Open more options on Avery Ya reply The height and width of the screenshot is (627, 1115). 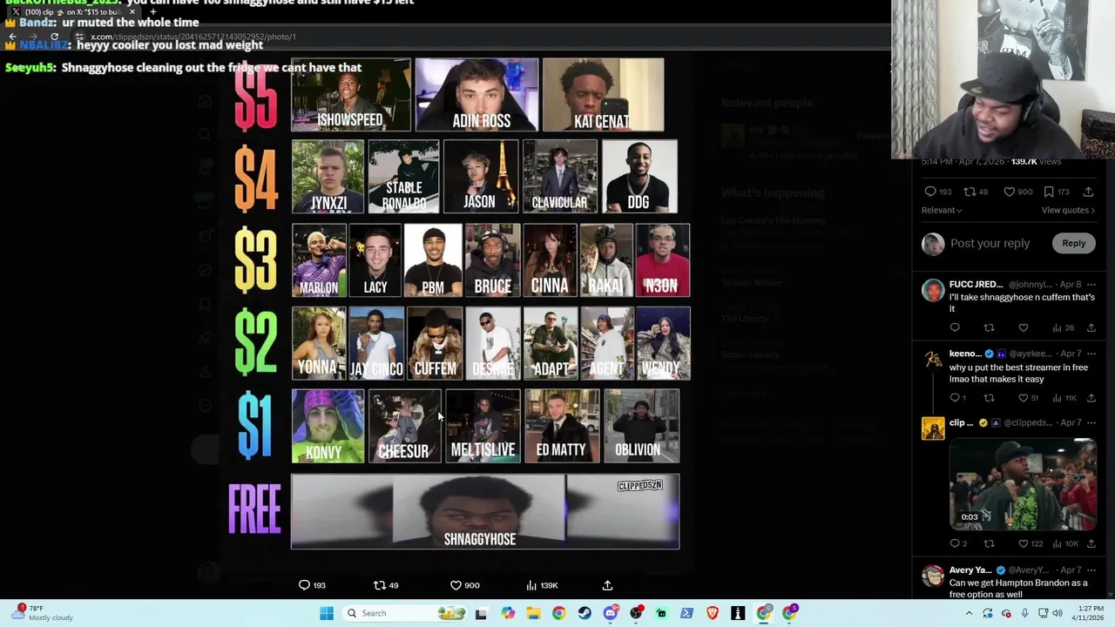[x=1091, y=570]
